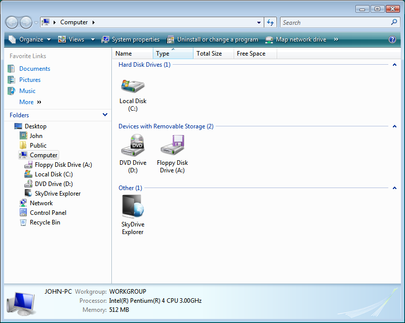Click the help question mark icon
Viewport: 405px width, 323px height.
[x=392, y=39]
